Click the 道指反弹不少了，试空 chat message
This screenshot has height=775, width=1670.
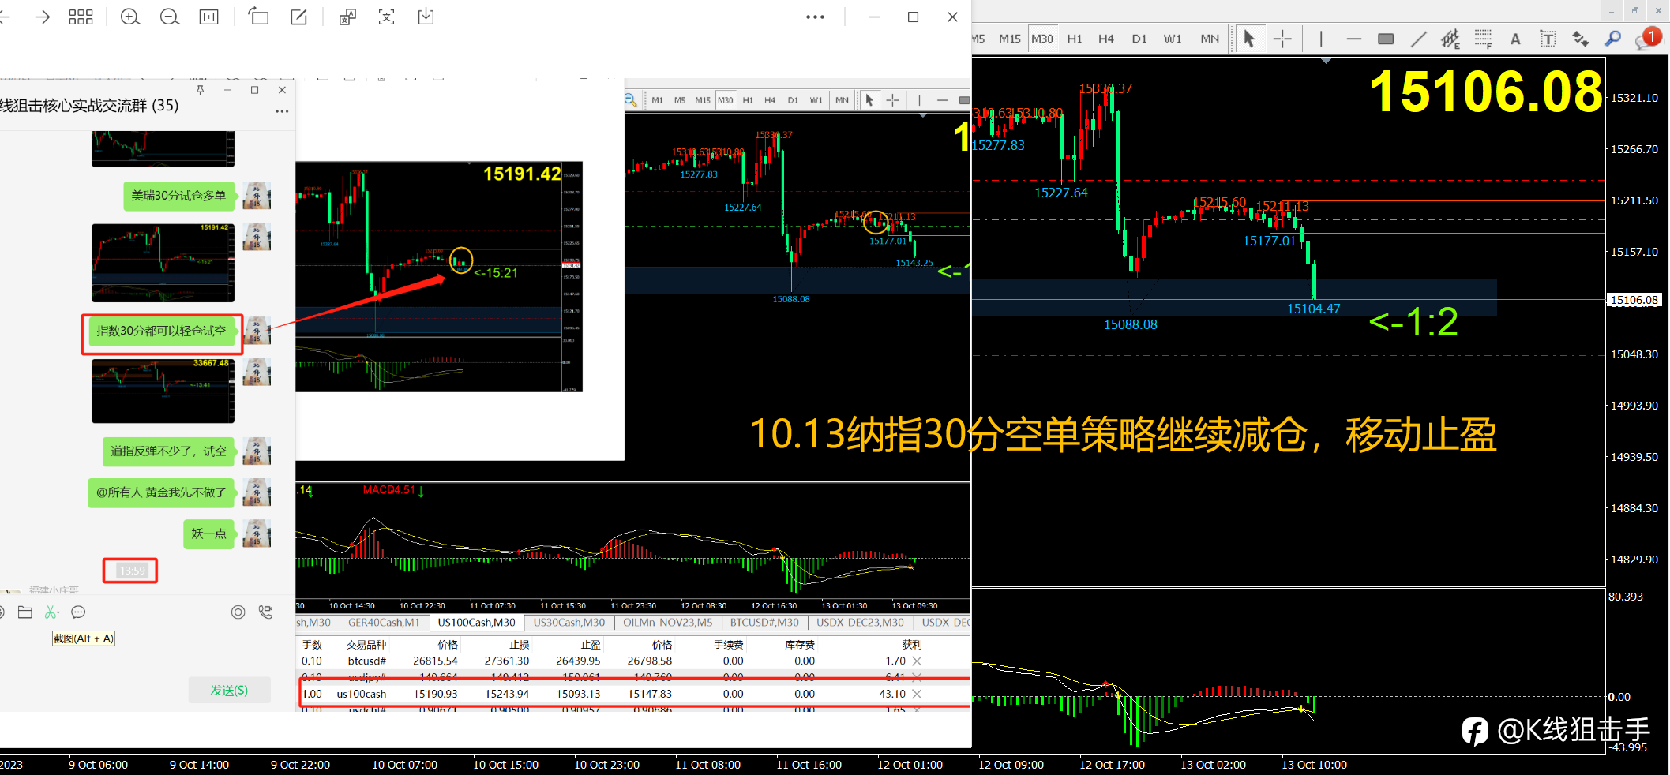pos(168,451)
